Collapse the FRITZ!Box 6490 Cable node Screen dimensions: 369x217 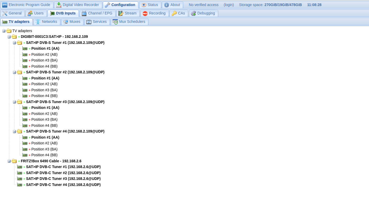coord(9,161)
